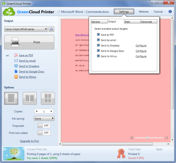Select the four pages per sheet layout

(48, 98)
